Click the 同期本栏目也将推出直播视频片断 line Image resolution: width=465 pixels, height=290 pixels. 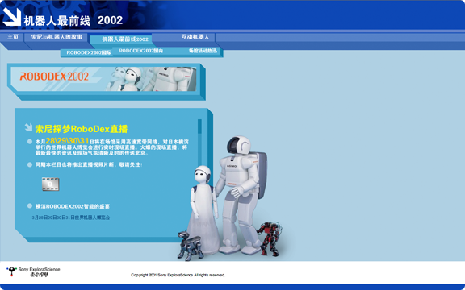pyautogui.click(x=89, y=164)
